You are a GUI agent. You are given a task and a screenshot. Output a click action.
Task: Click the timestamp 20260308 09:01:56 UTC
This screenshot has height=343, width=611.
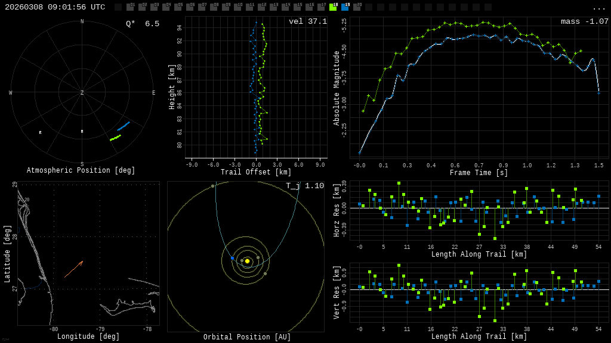point(55,7)
